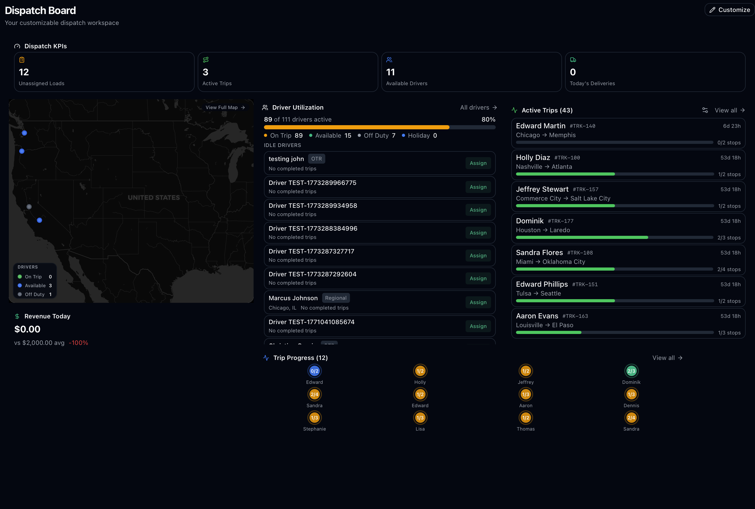The image size is (755, 509).
Task: Select Edward Martin Chicago to Memphis trip
Action: coord(628,133)
